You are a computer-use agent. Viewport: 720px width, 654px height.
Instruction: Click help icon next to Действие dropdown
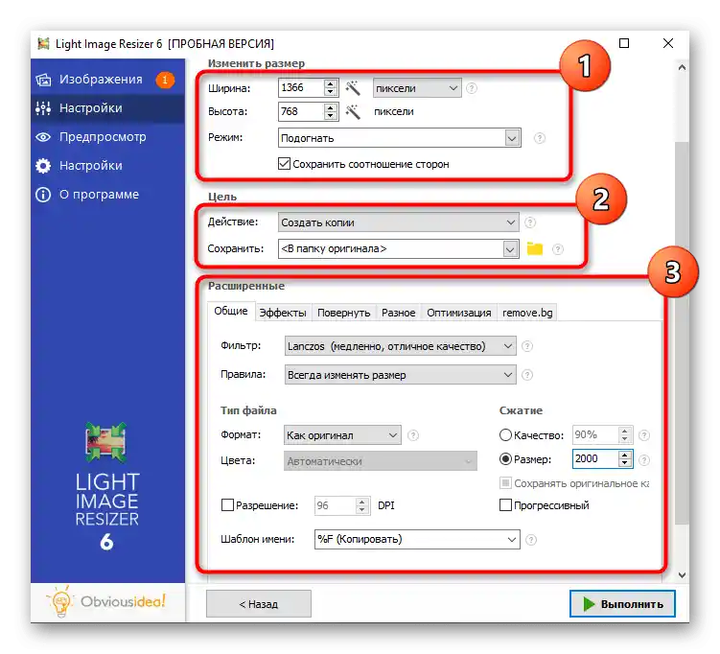coord(530,222)
